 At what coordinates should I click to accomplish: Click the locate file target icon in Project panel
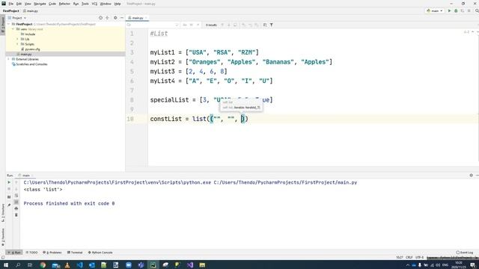pos(100,18)
